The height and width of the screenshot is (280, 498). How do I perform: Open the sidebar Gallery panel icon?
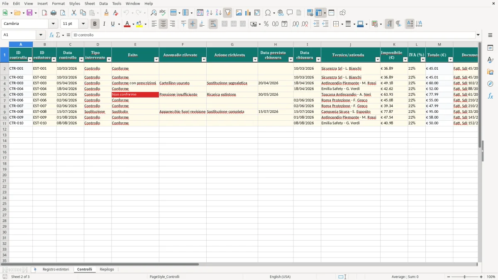pyautogui.click(x=490, y=72)
